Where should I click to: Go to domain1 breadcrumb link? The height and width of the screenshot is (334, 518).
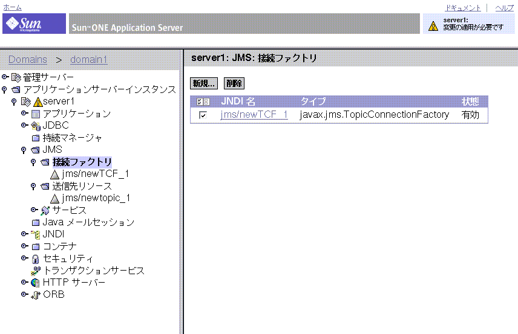(89, 59)
